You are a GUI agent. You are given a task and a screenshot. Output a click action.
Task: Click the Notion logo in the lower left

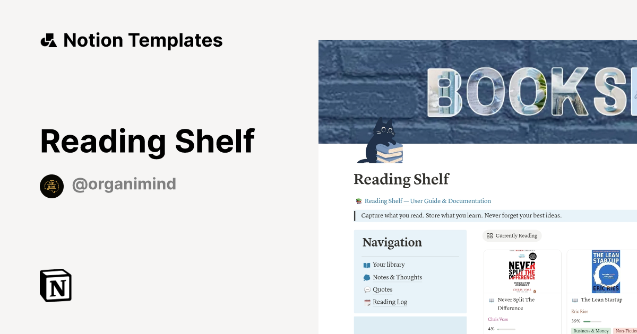[55, 285]
